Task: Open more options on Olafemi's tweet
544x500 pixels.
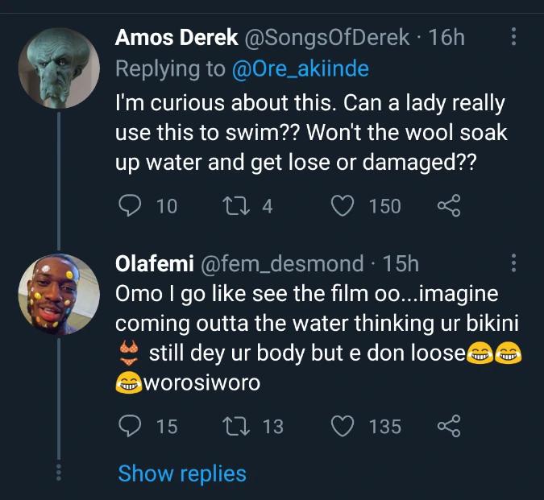Action: click(x=514, y=263)
